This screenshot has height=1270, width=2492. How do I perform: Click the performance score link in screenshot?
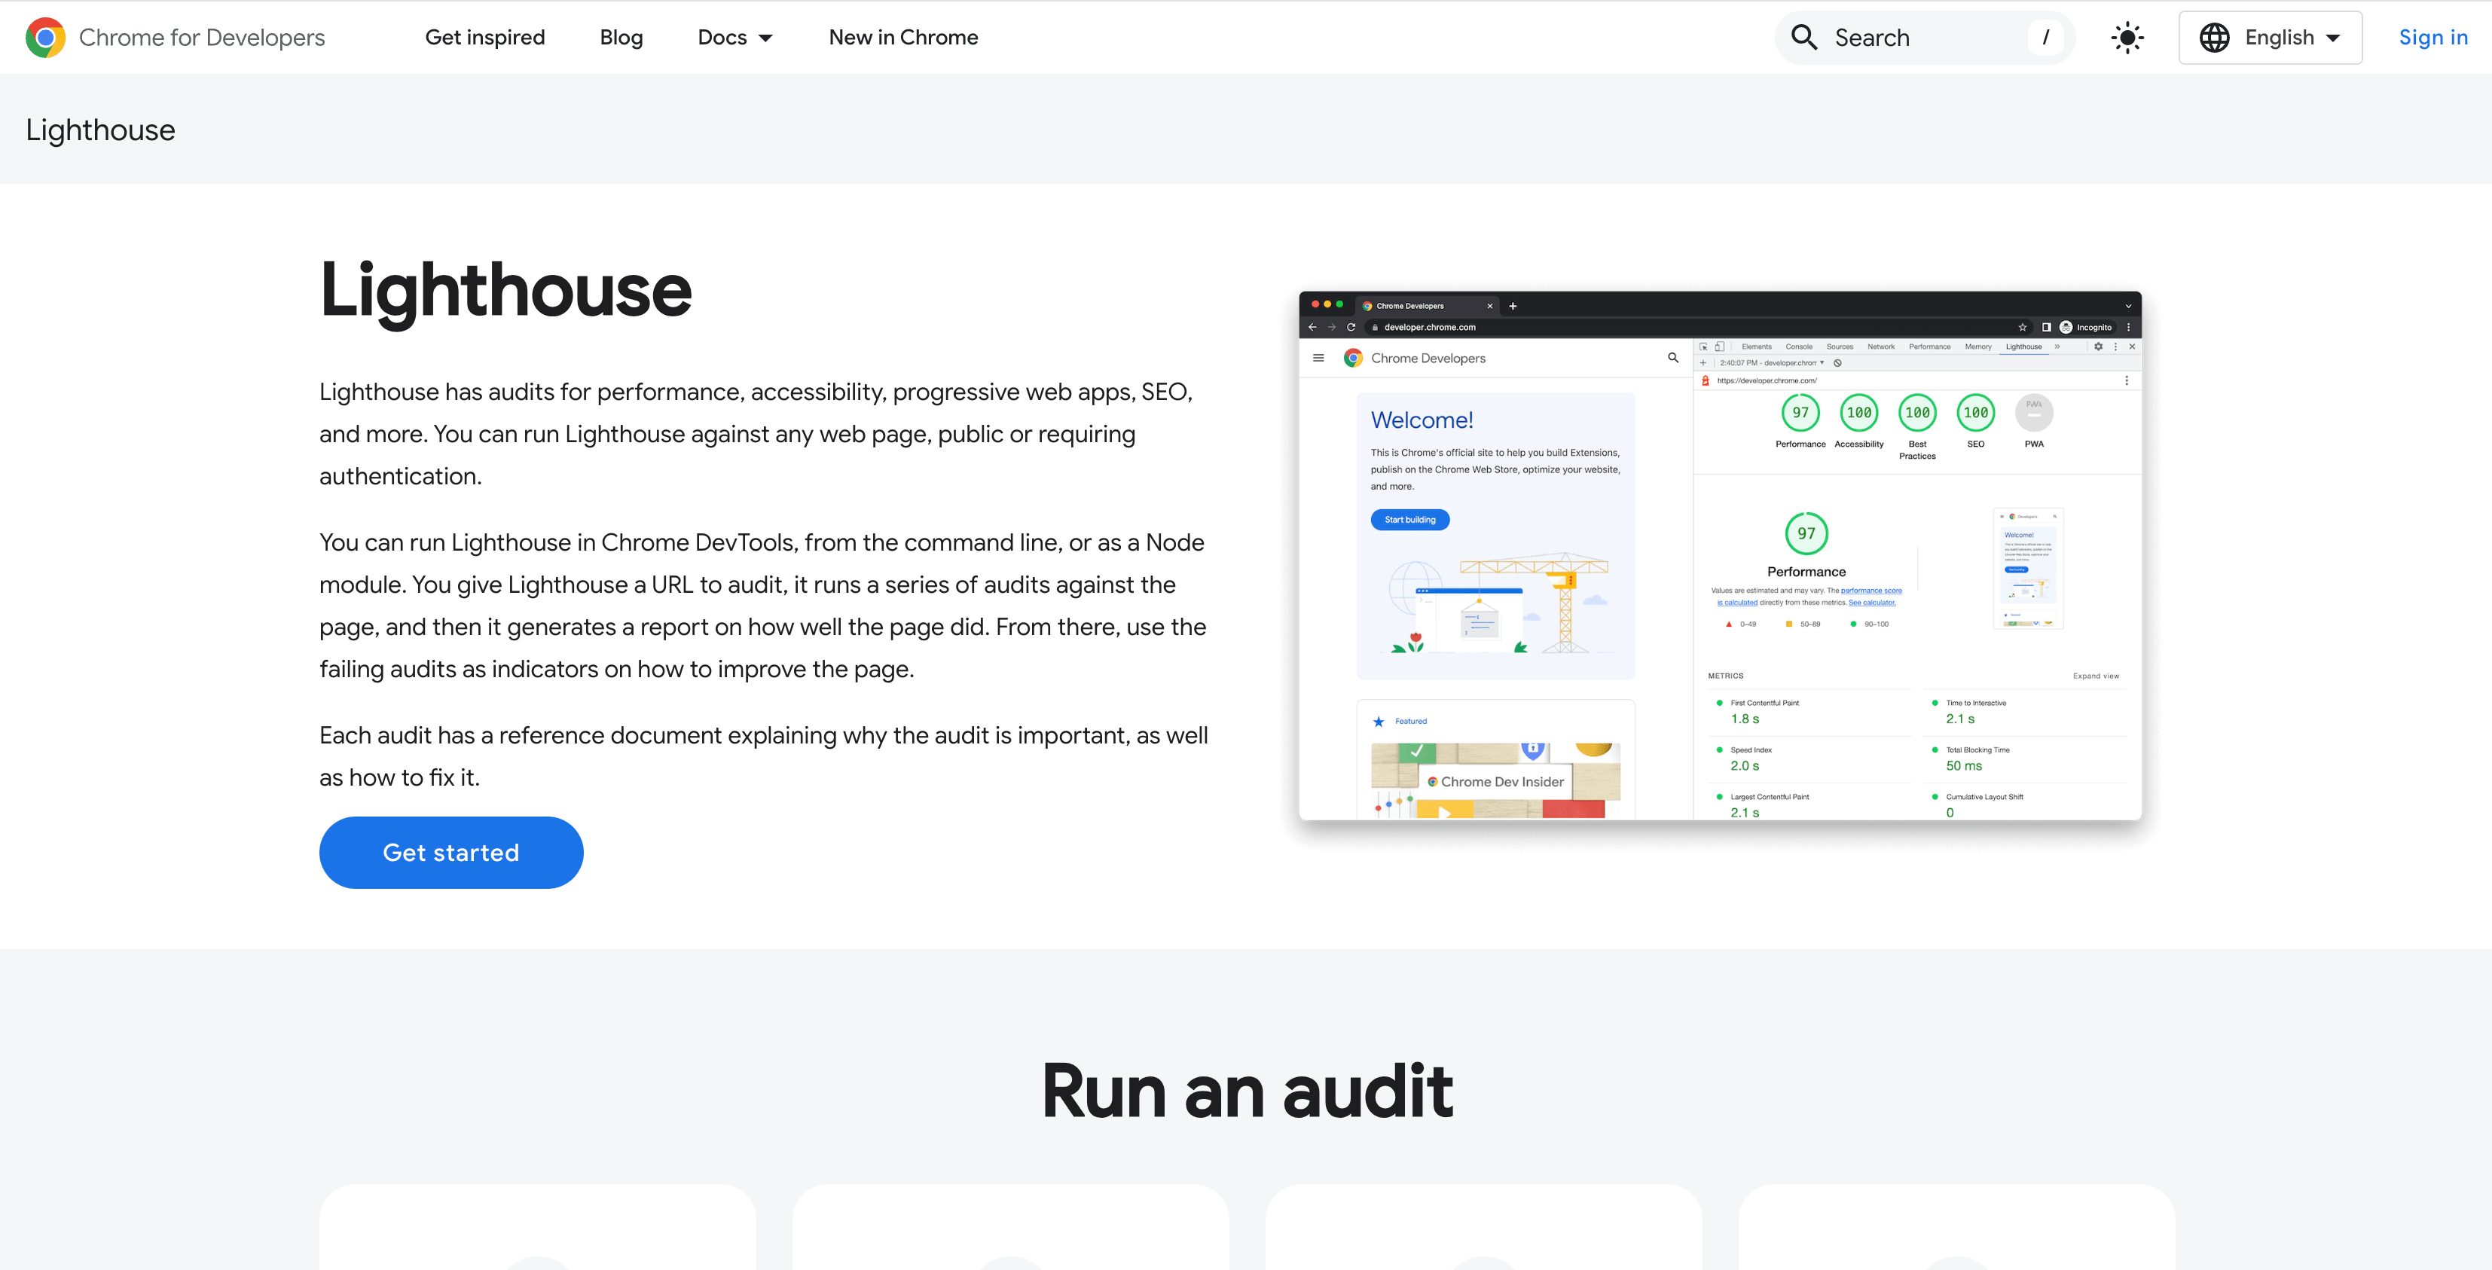point(1871,590)
